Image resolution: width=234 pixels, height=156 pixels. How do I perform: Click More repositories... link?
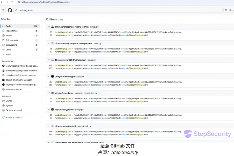(x=13, y=89)
